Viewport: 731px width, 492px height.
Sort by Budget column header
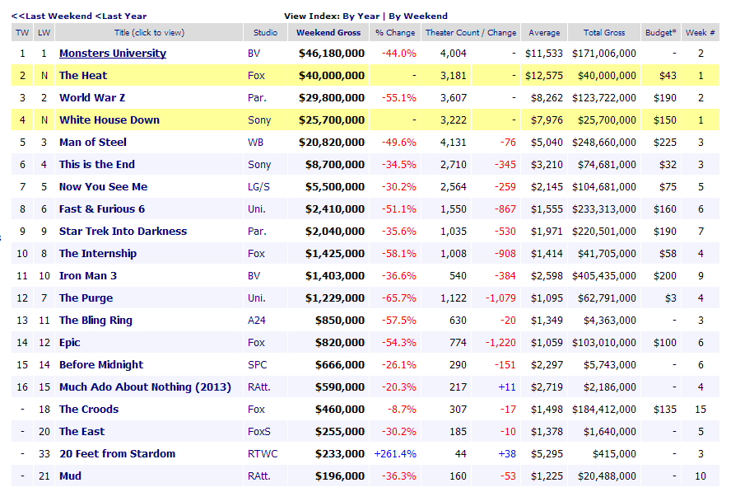[660, 33]
